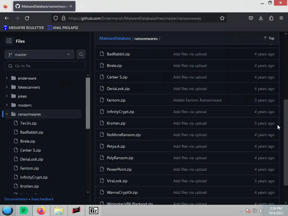Click the Firefox icon in the taskbar
The width and height of the screenshot is (288, 216).
click(x=41, y=210)
